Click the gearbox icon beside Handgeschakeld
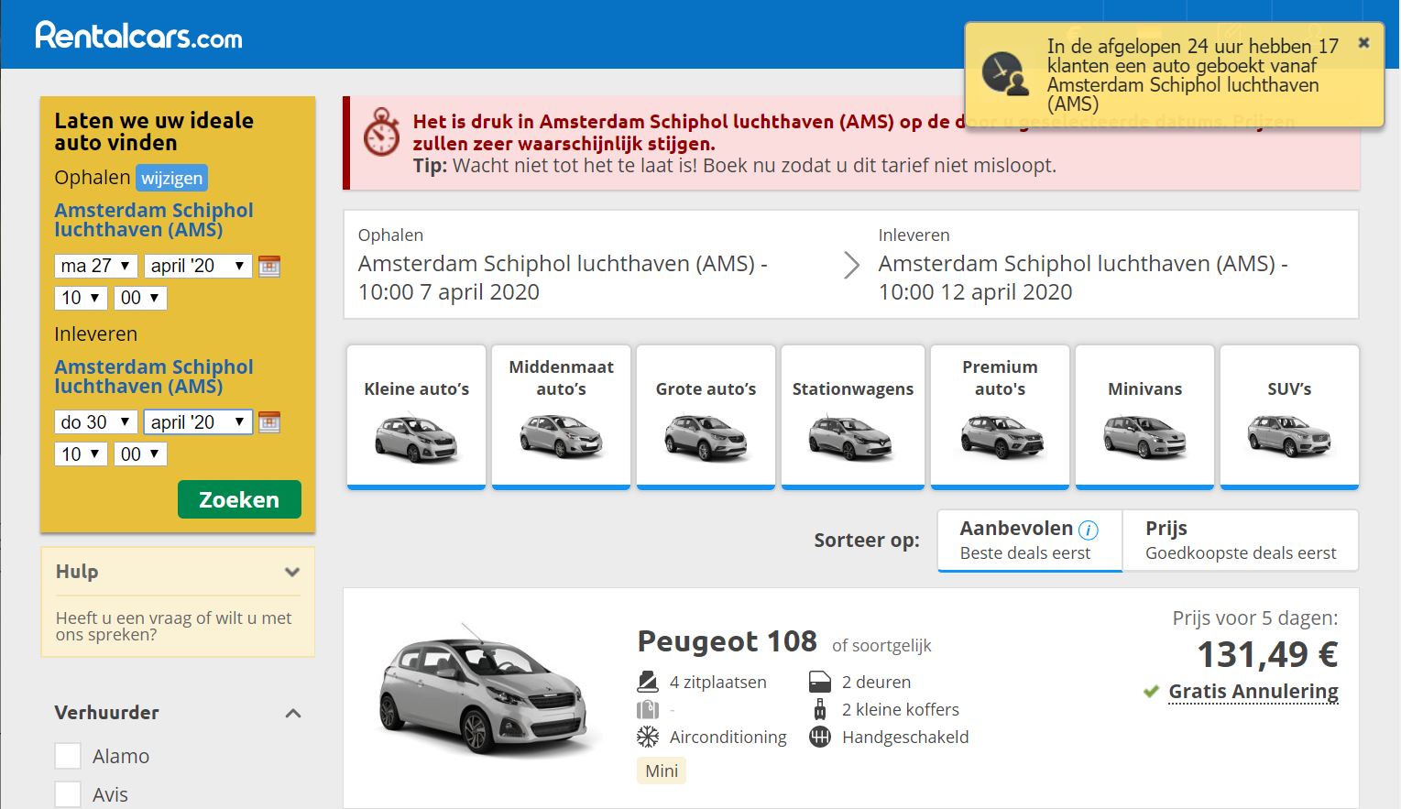This screenshot has width=1401, height=809. coord(820,737)
